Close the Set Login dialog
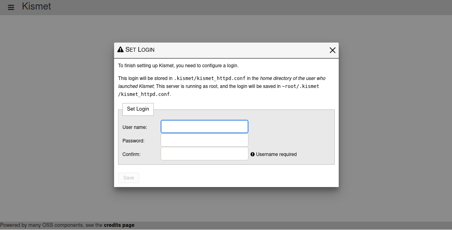Screen dimensions: 452x230 [332, 50]
